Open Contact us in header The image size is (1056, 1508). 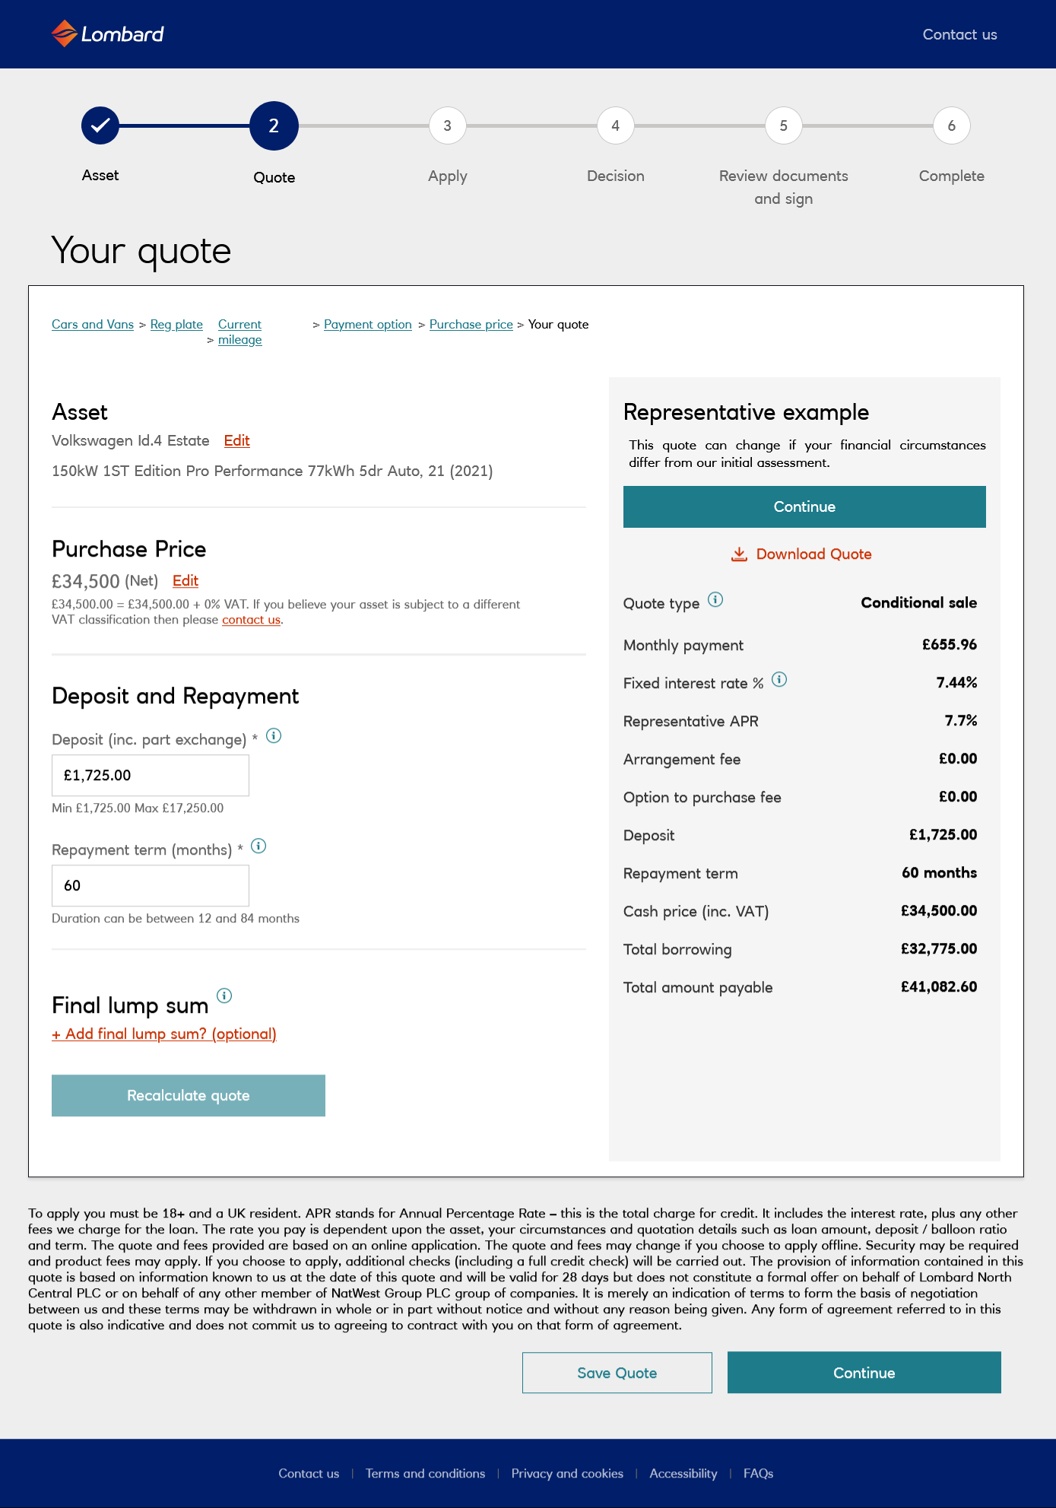pos(959,34)
